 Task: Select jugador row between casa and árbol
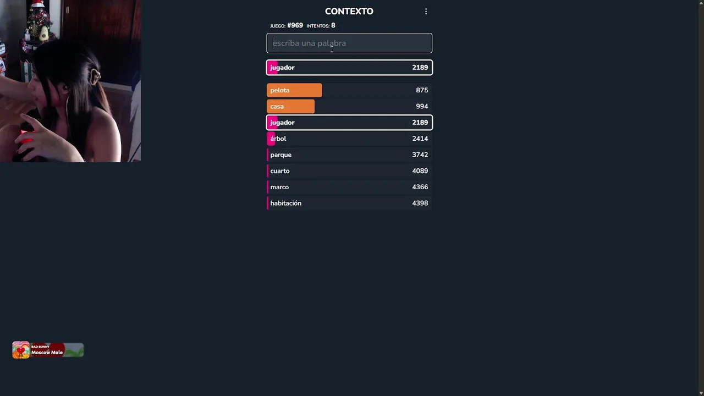[x=349, y=123]
